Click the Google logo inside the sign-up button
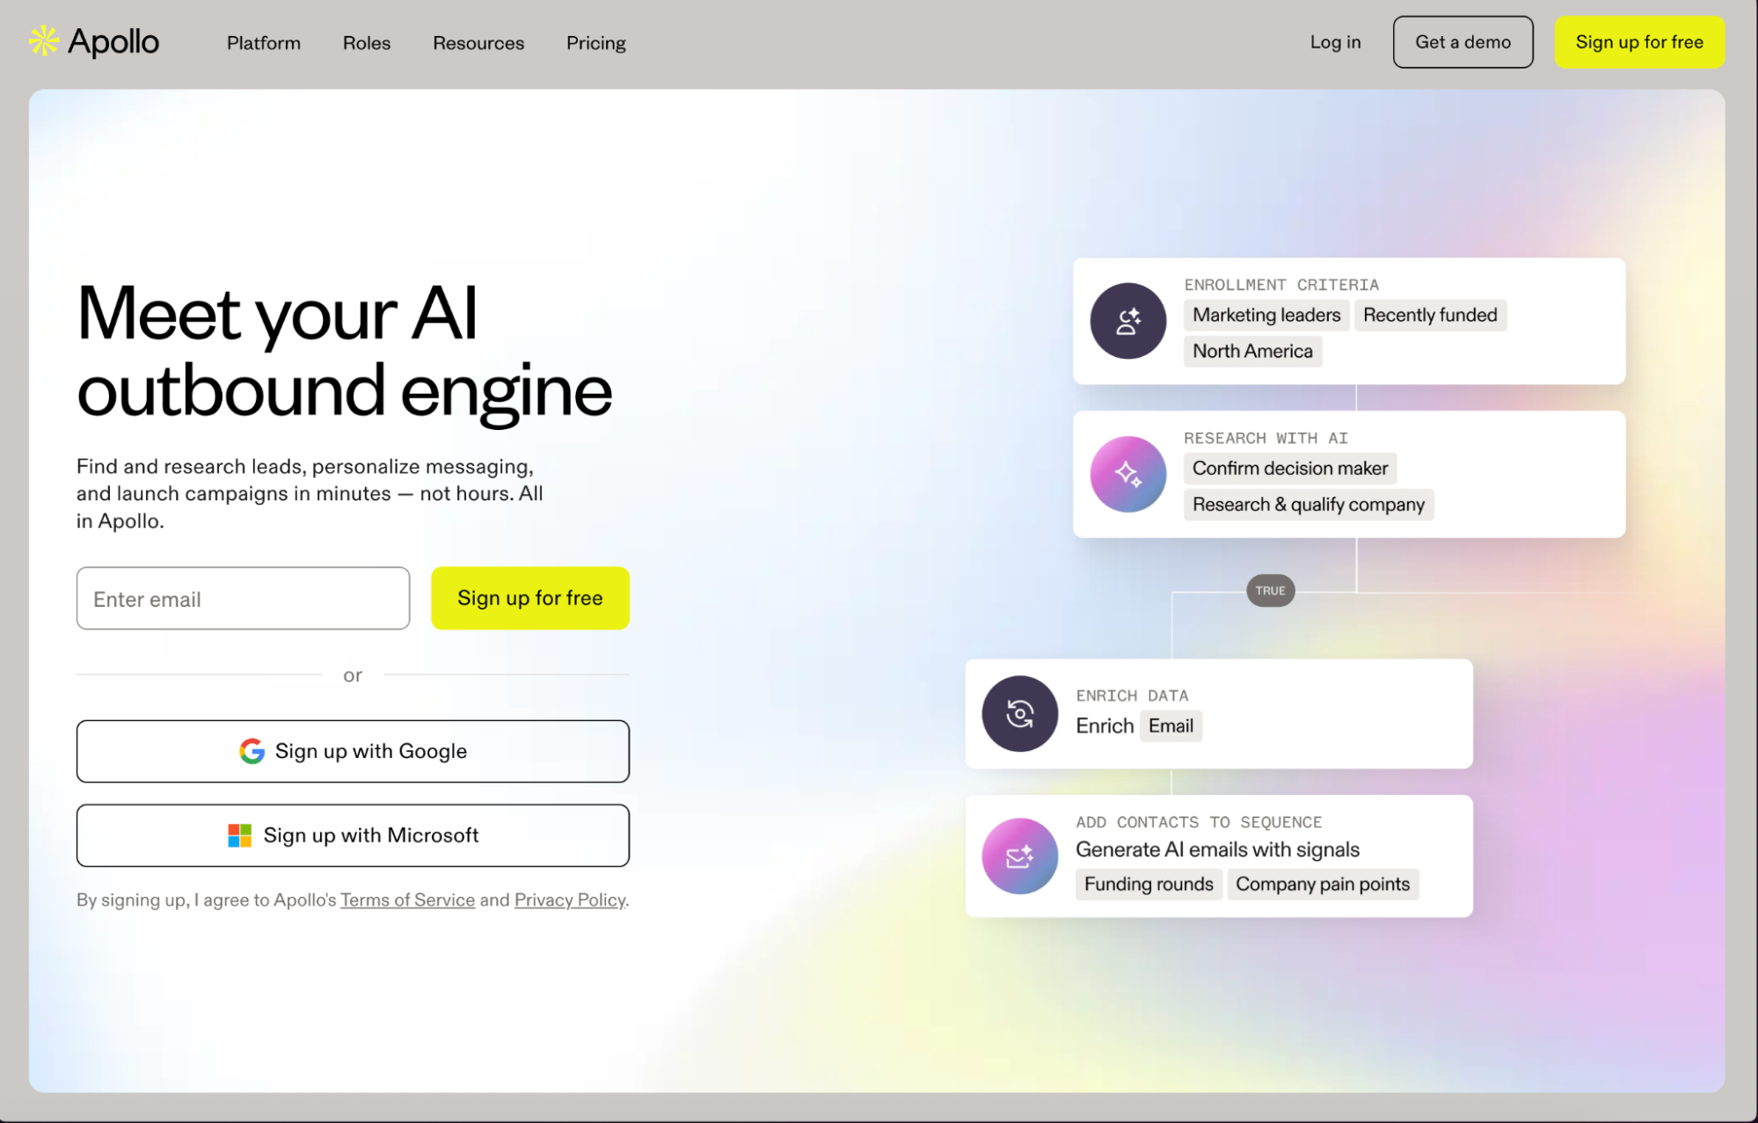This screenshot has height=1123, width=1758. pos(252,750)
